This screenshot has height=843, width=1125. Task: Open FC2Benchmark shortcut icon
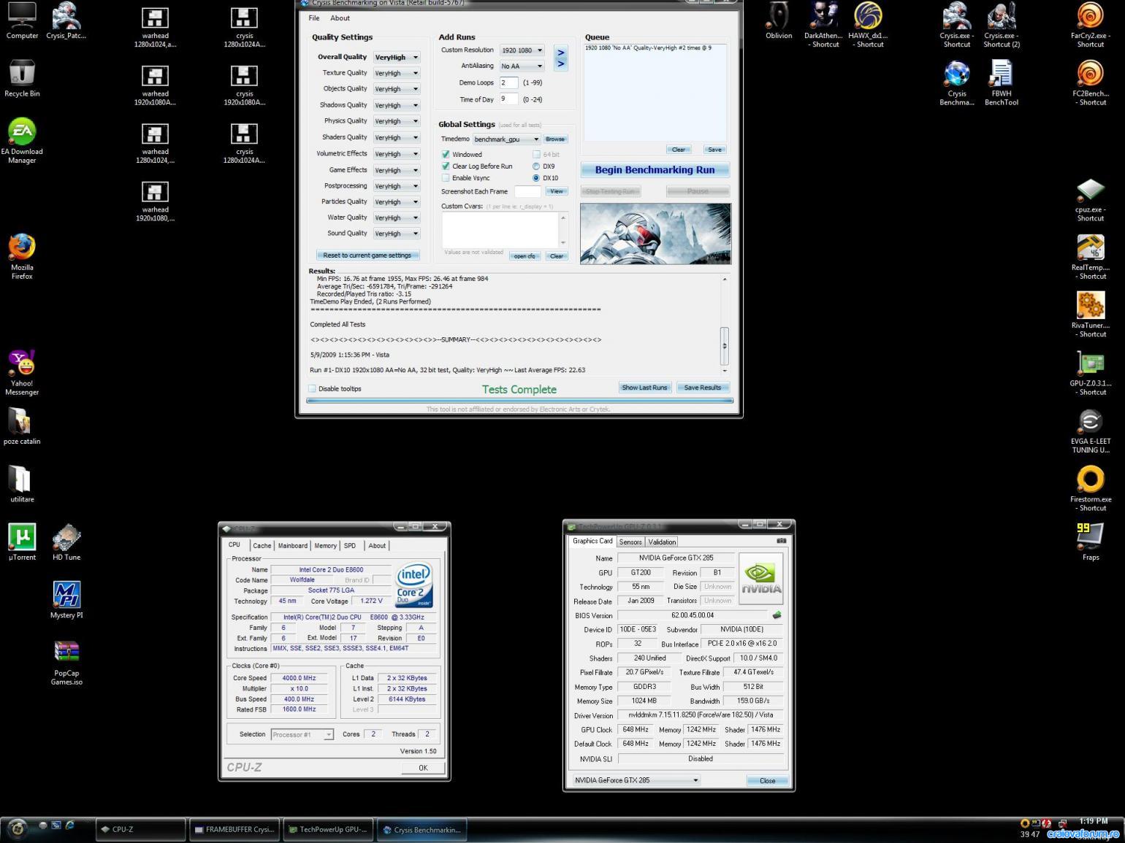pyautogui.click(x=1091, y=82)
